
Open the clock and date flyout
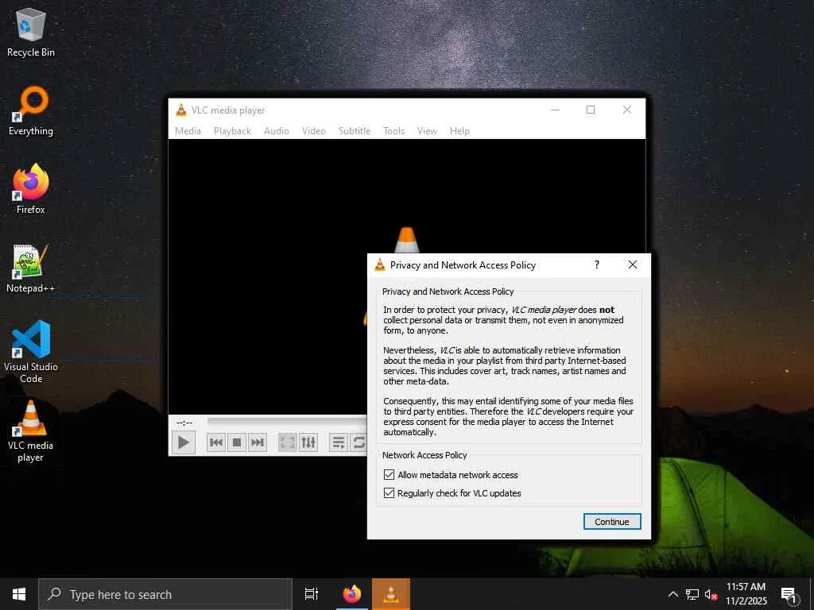[746, 594]
